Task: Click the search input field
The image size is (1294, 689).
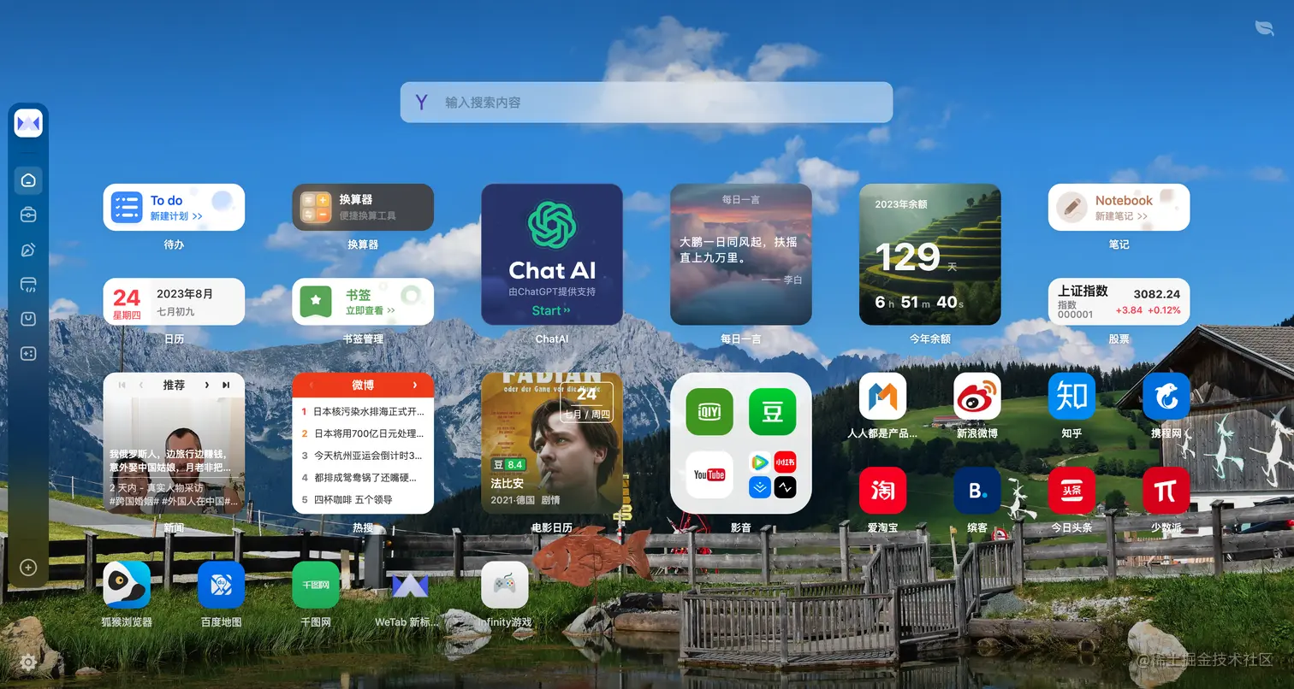Action: pyautogui.click(x=646, y=103)
